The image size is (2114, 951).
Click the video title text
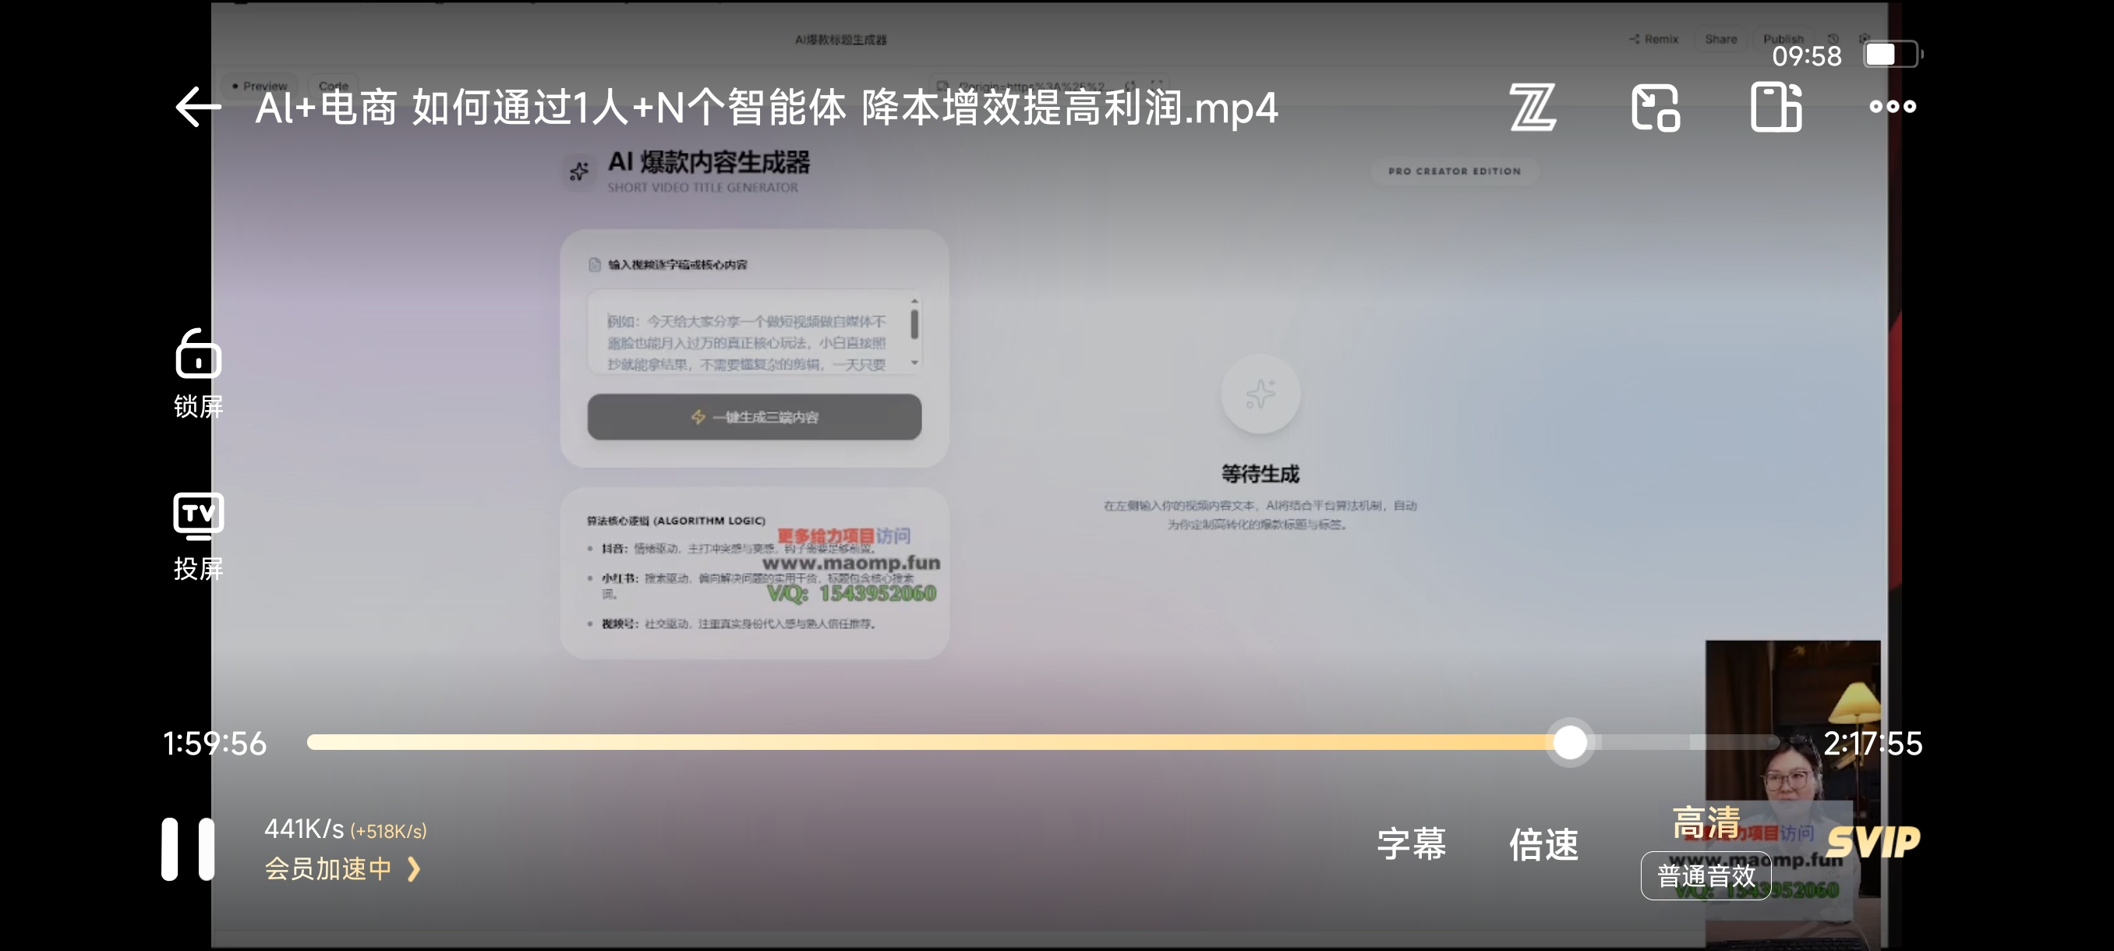point(766,108)
